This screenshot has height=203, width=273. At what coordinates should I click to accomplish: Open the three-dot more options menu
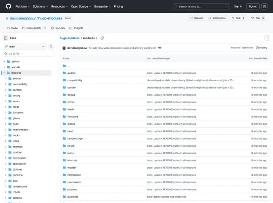pos(267,38)
